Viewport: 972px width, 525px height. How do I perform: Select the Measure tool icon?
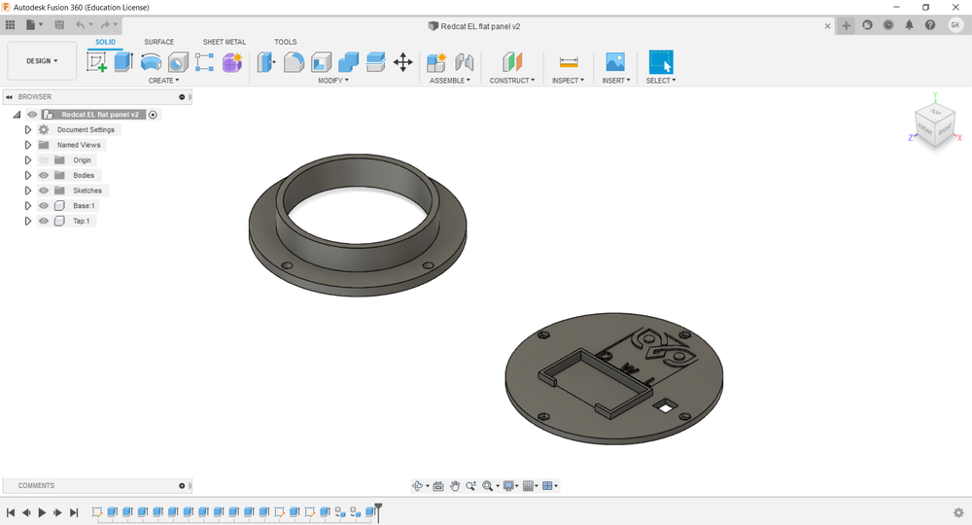(569, 62)
